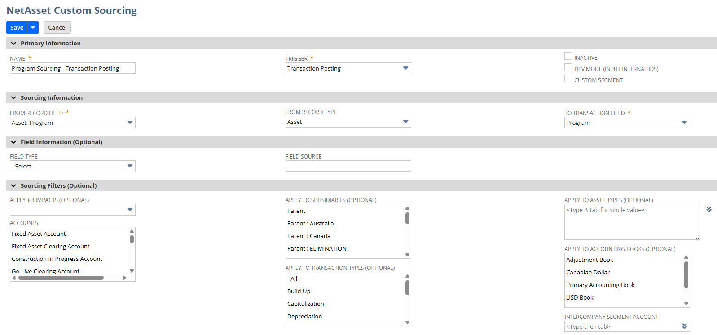Check the Custom Segment box
The width and height of the screenshot is (717, 335).
(568, 79)
